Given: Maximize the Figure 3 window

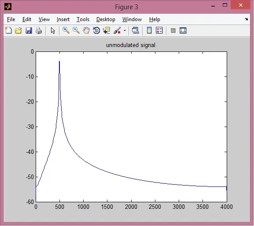Looking at the screenshot, I should point(225,5).
